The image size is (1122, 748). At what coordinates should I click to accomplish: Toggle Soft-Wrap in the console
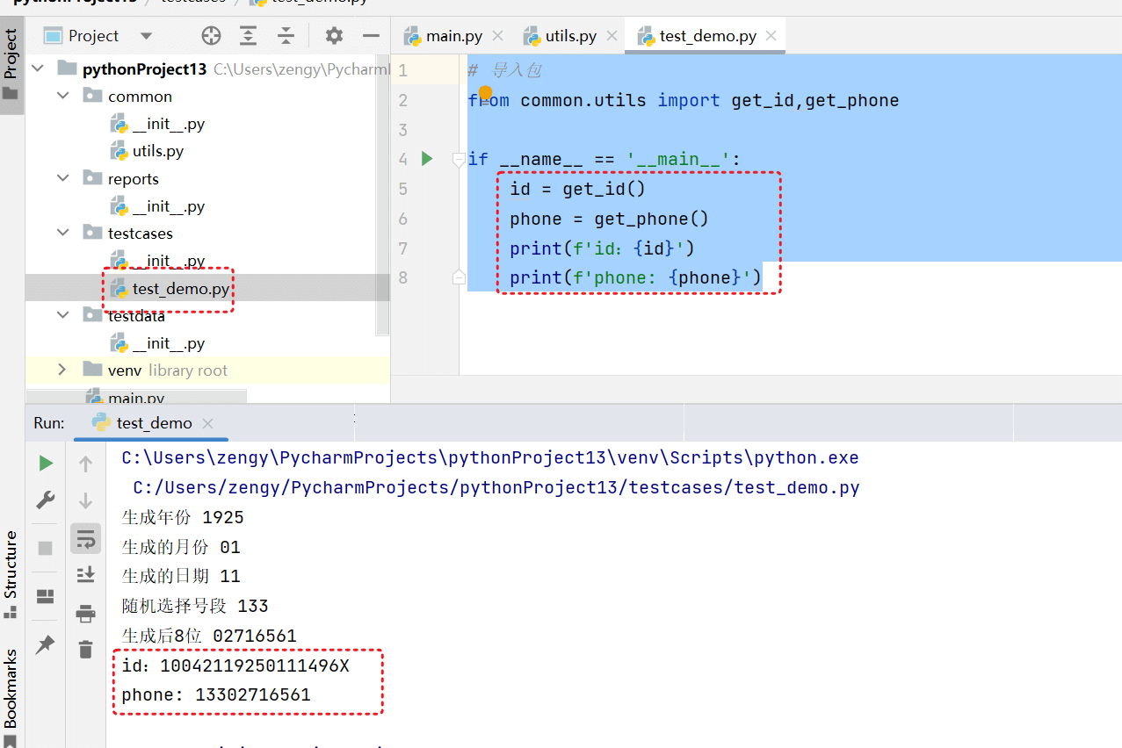(x=85, y=539)
